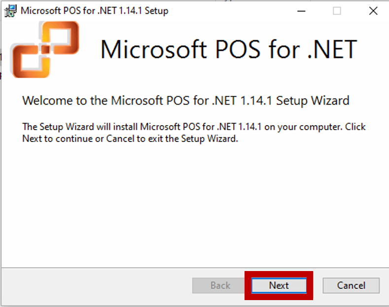
Task: Click the "Microsoft POS for .NET 1.14.1 Setup" title text
Action: (94, 11)
